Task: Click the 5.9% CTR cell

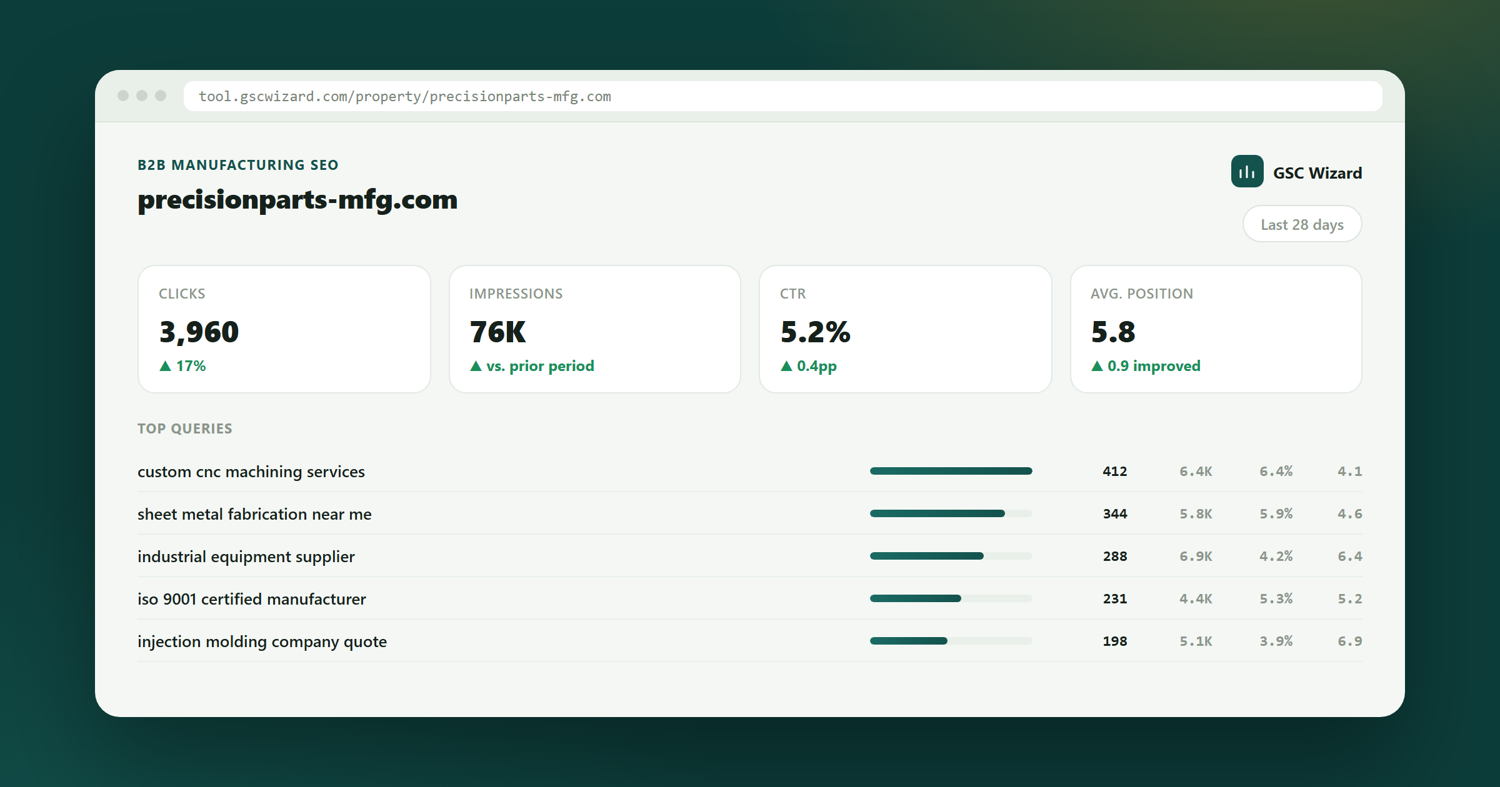Action: pos(1276,513)
